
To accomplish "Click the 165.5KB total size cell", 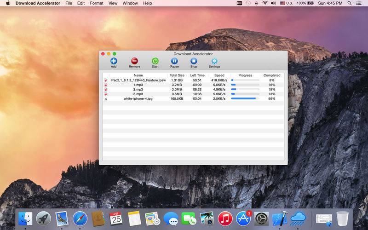I will [177, 98].
